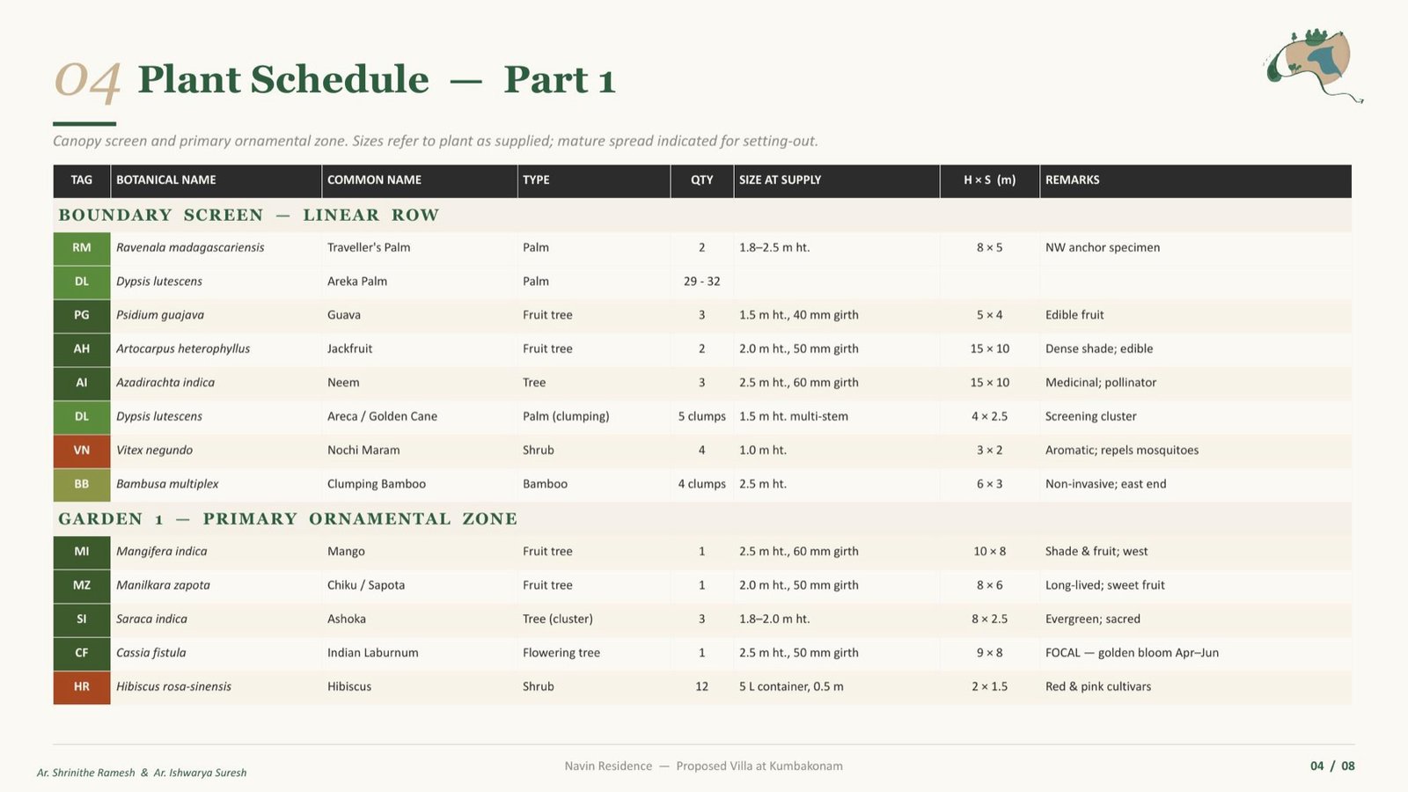The width and height of the screenshot is (1408, 792).
Task: Click Evergreen; sacred remark
Action: pos(1093,620)
